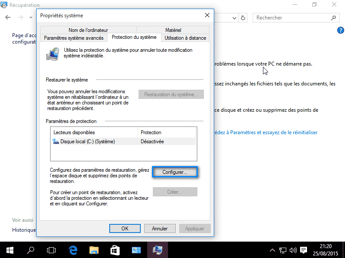Click the refresh button beside address bar
Image resolution: width=345 pixels, height=258 pixels.
pyautogui.click(x=244, y=18)
